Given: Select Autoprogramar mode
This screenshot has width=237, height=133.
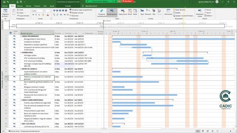Looking at the screenshot, I should click(x=112, y=13).
